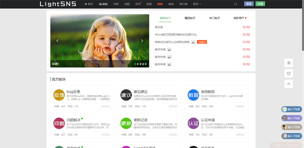The image size is (304, 148).
Task: Click 点击进入 on 意见建议 card
Action: 173,106
